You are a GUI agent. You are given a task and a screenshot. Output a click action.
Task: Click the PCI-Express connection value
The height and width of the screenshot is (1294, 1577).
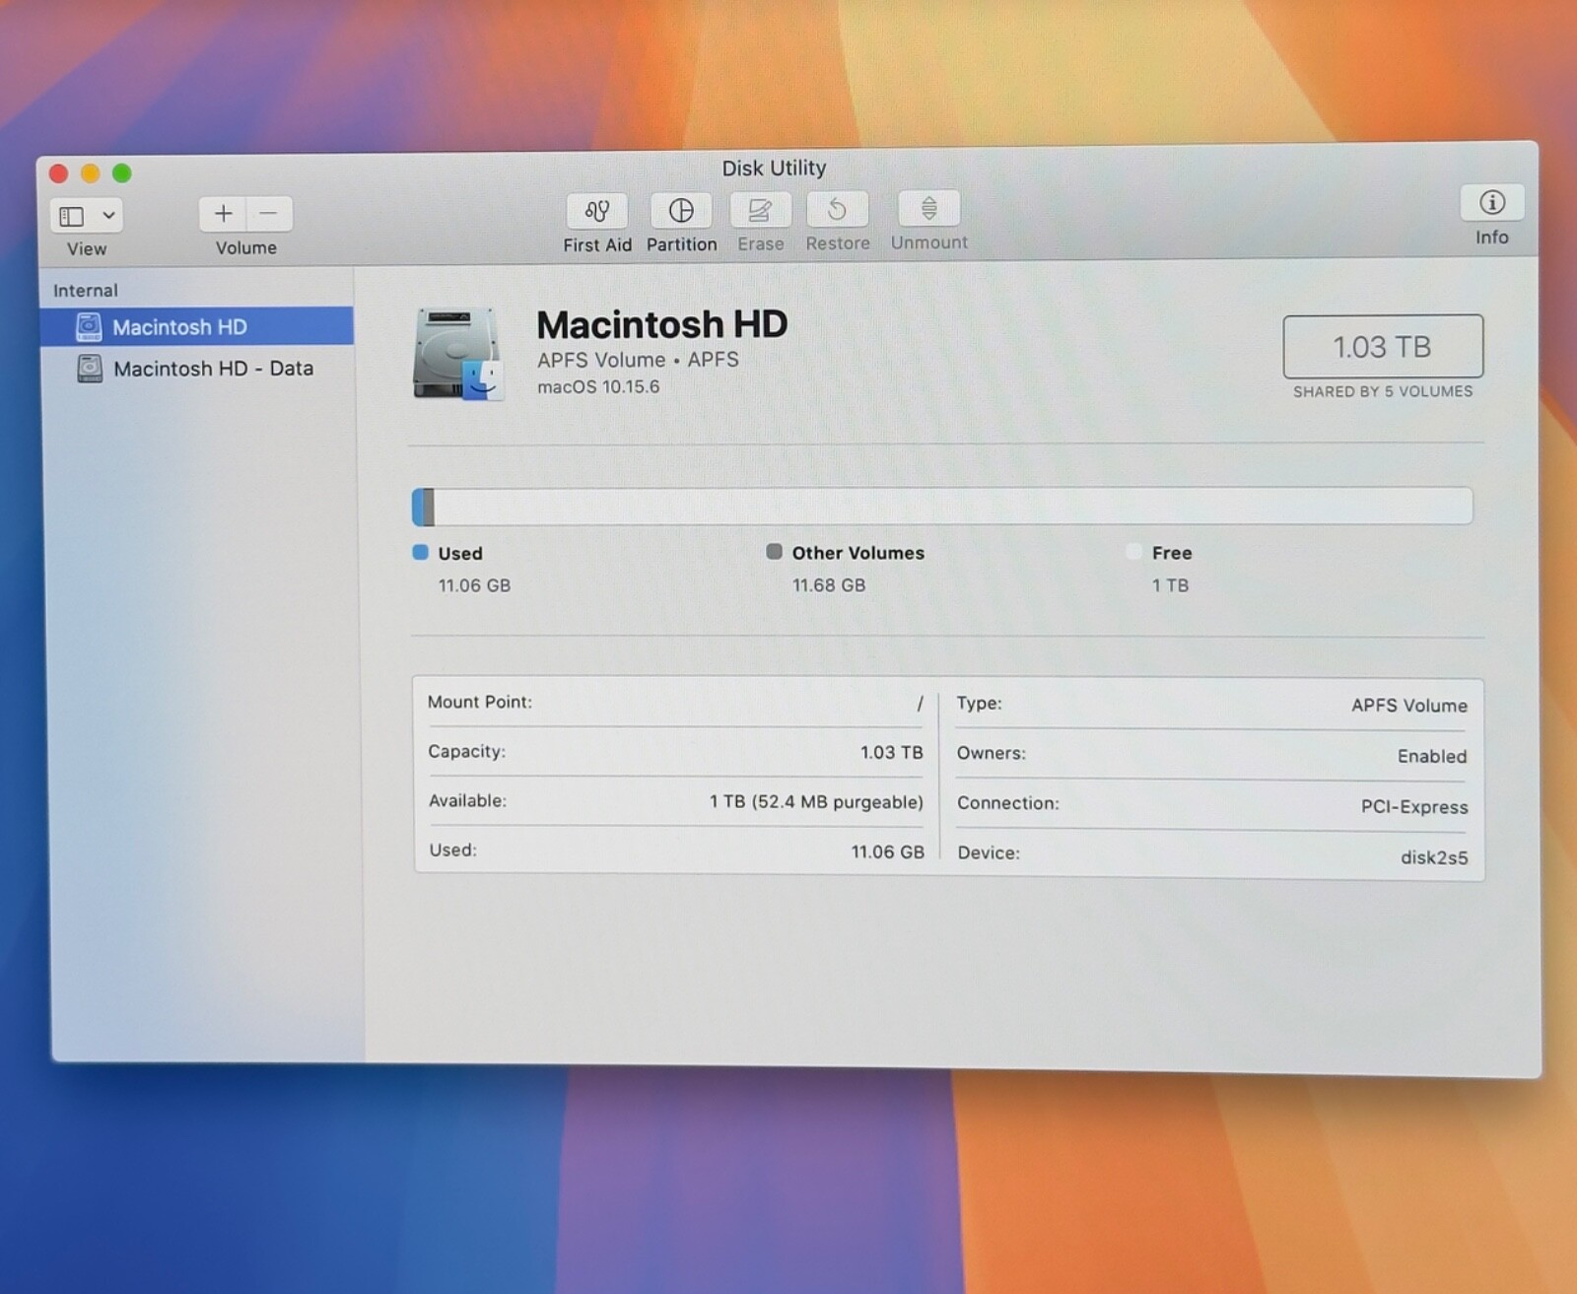tap(1414, 807)
